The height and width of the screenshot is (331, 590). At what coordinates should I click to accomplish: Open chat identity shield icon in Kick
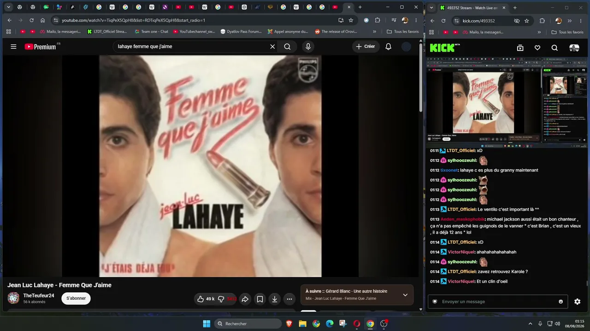(x=435, y=302)
